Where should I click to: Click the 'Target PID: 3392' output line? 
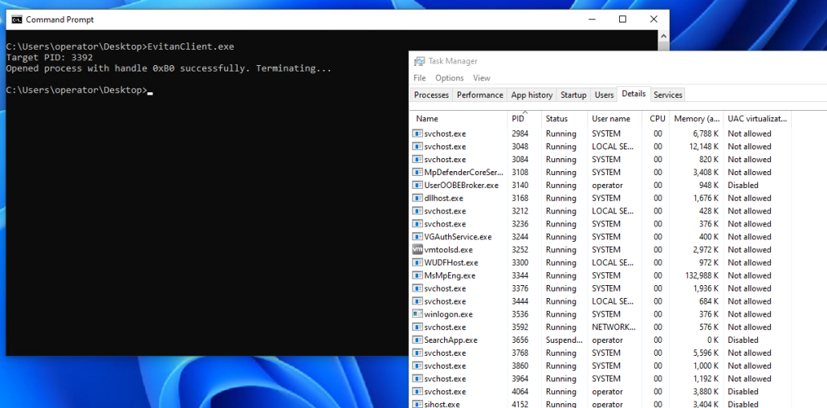(50, 58)
